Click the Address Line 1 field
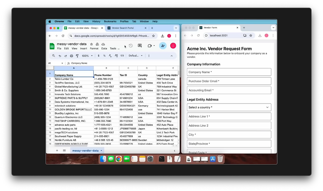 click(229, 116)
